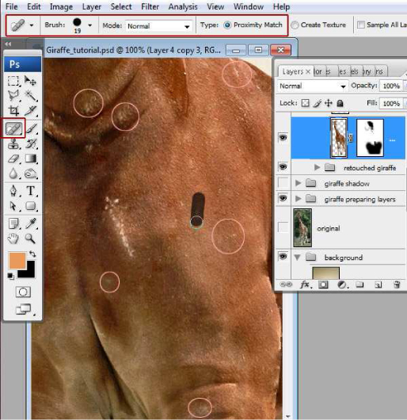Click the orange foreground color swatch
407x420 pixels.
click(17, 260)
